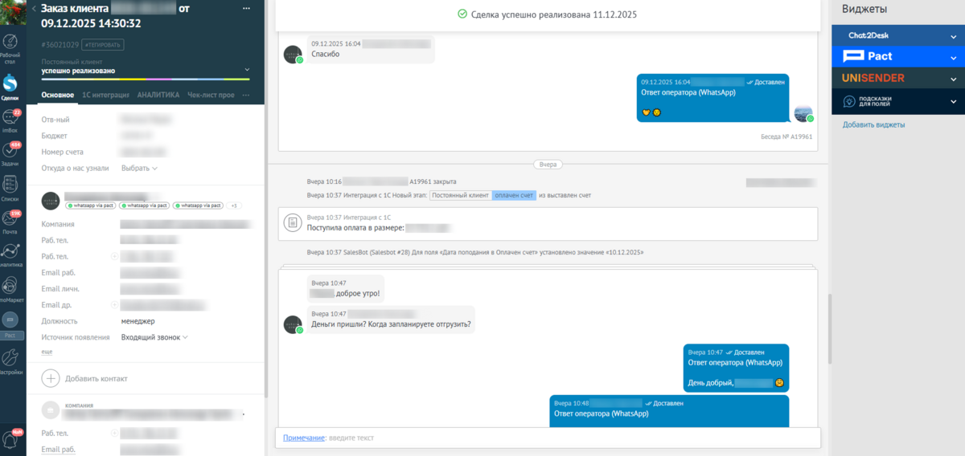
Task: Go back with arrow beside Заказ клиента
Action: pyautogui.click(x=34, y=7)
